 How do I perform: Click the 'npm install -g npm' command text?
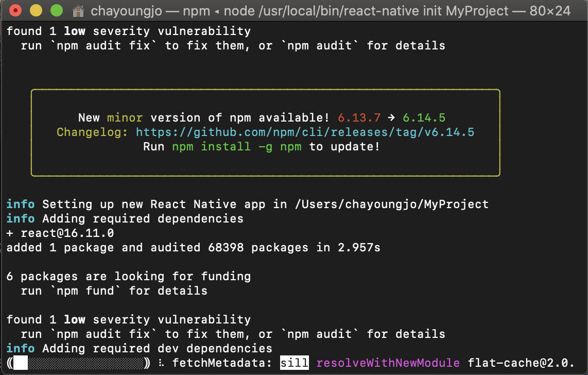point(237,146)
